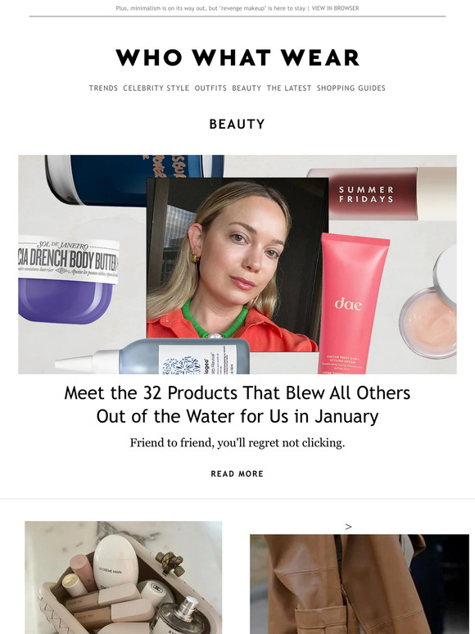Open the brown leather jacket article image
Image resolution: width=475 pixels, height=634 pixels.
[360, 584]
